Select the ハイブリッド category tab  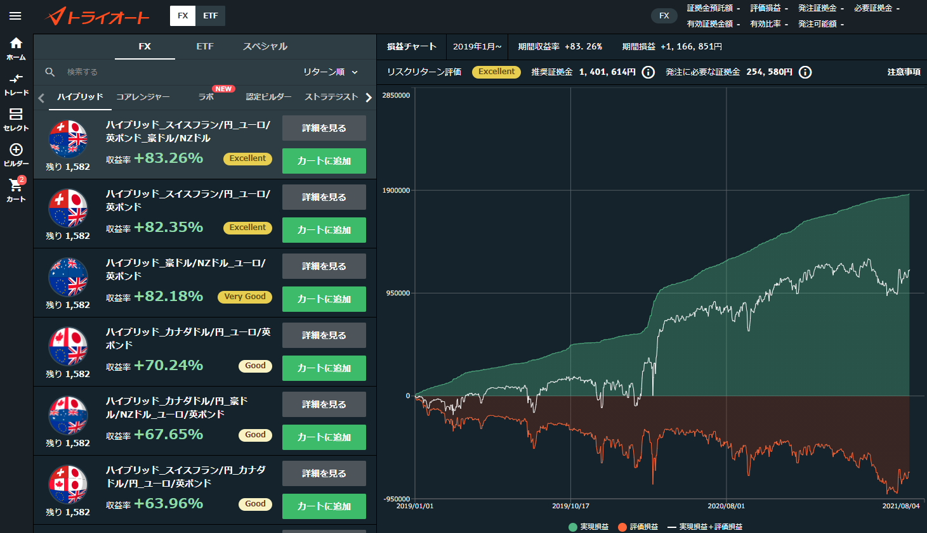coord(80,97)
